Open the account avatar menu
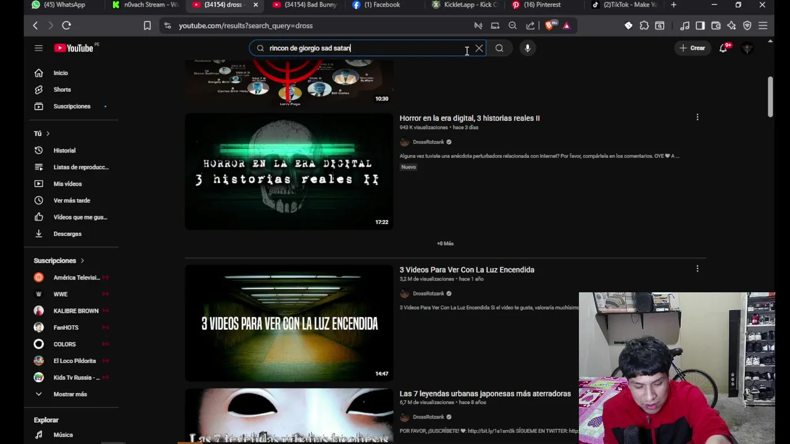This screenshot has height=444, width=790. [x=747, y=48]
